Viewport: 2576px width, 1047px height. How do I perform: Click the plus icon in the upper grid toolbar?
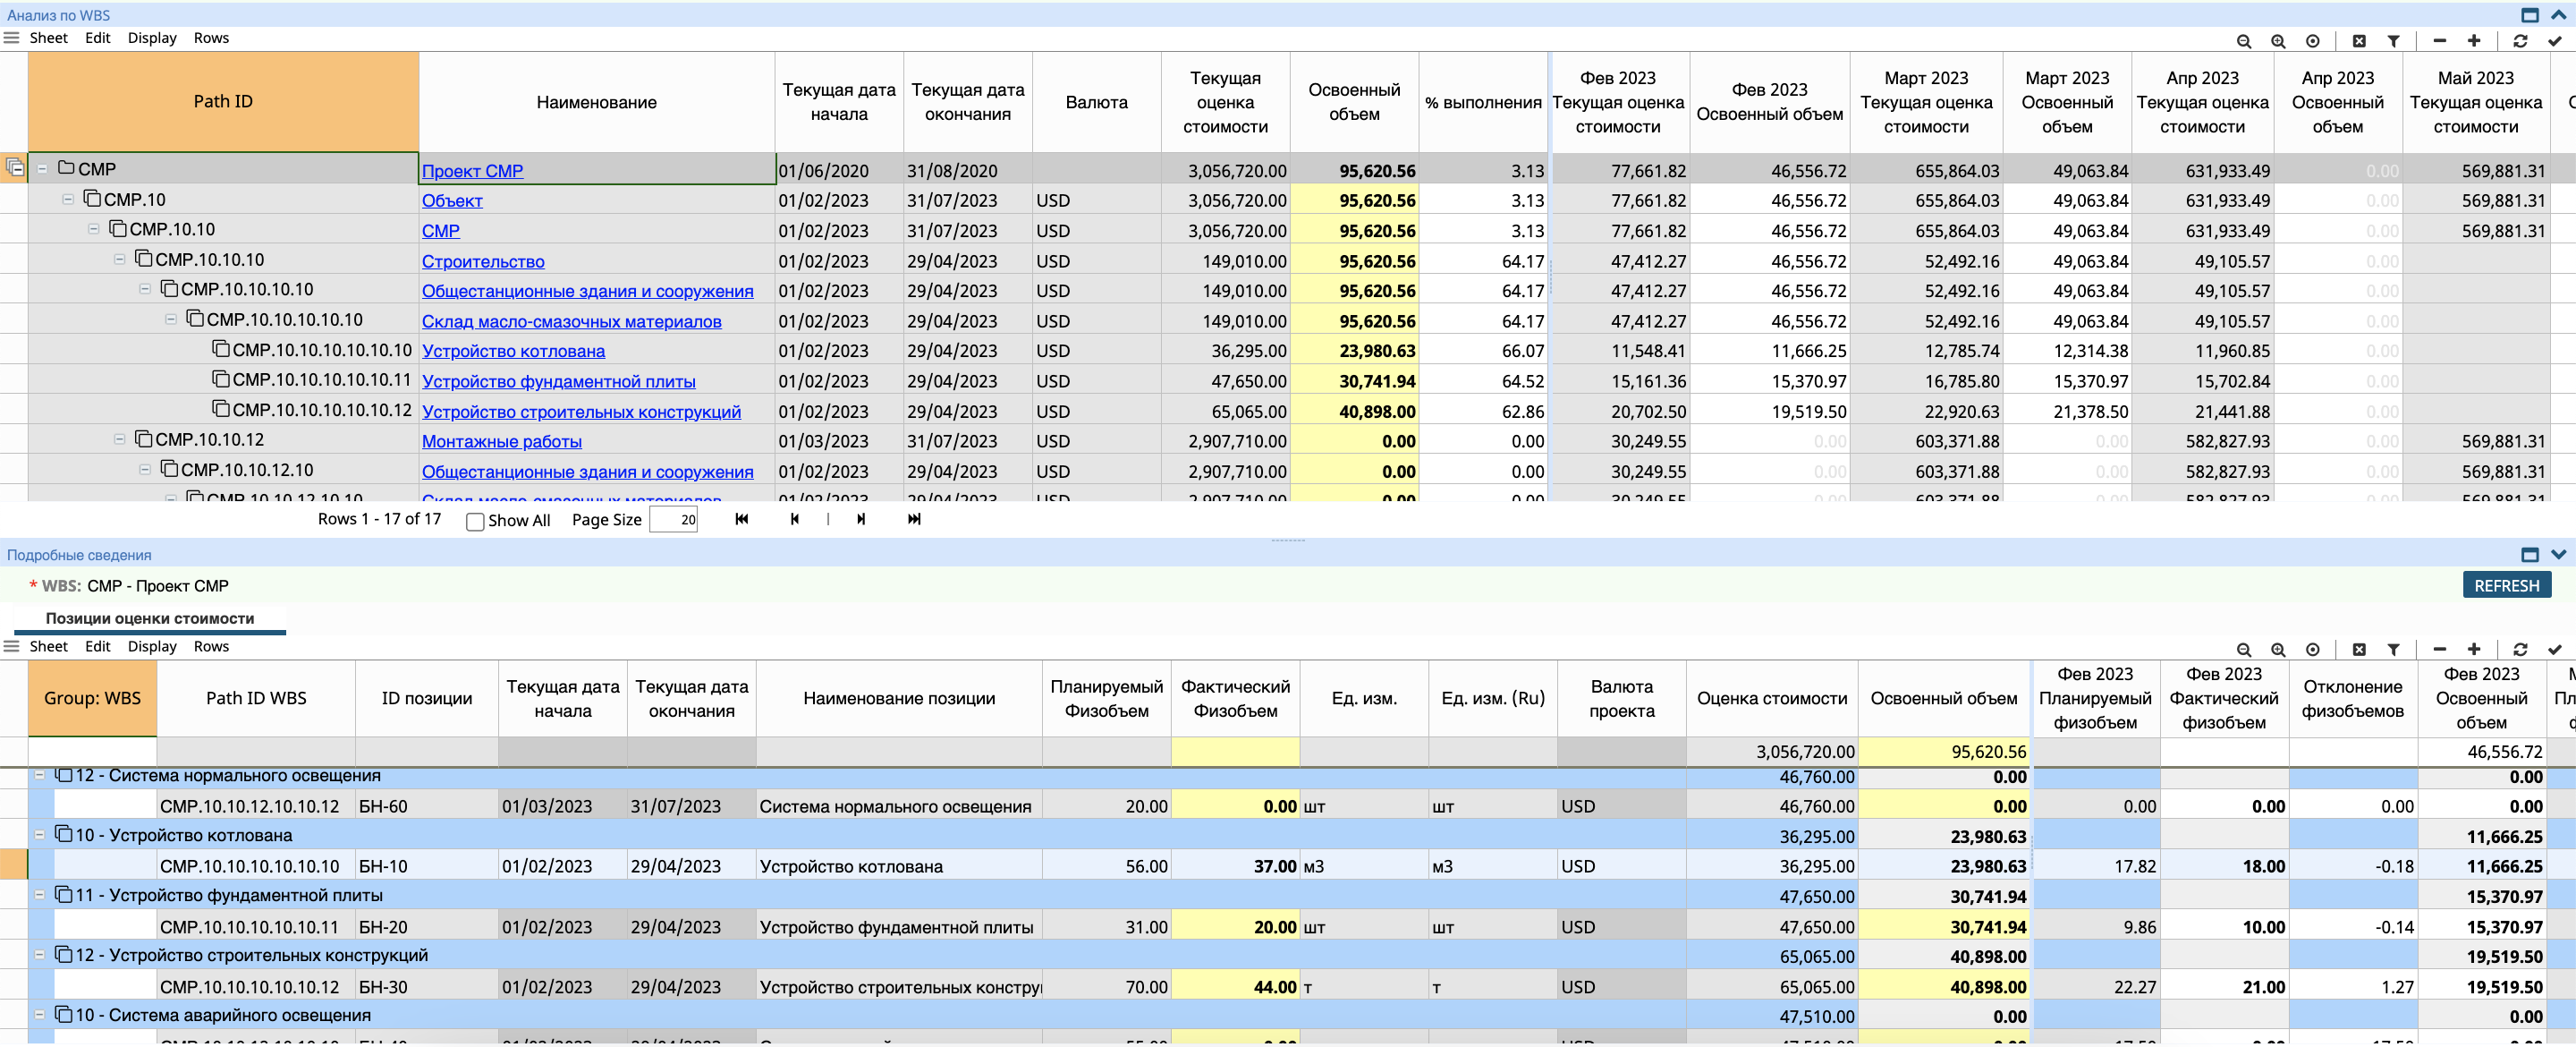[2474, 41]
